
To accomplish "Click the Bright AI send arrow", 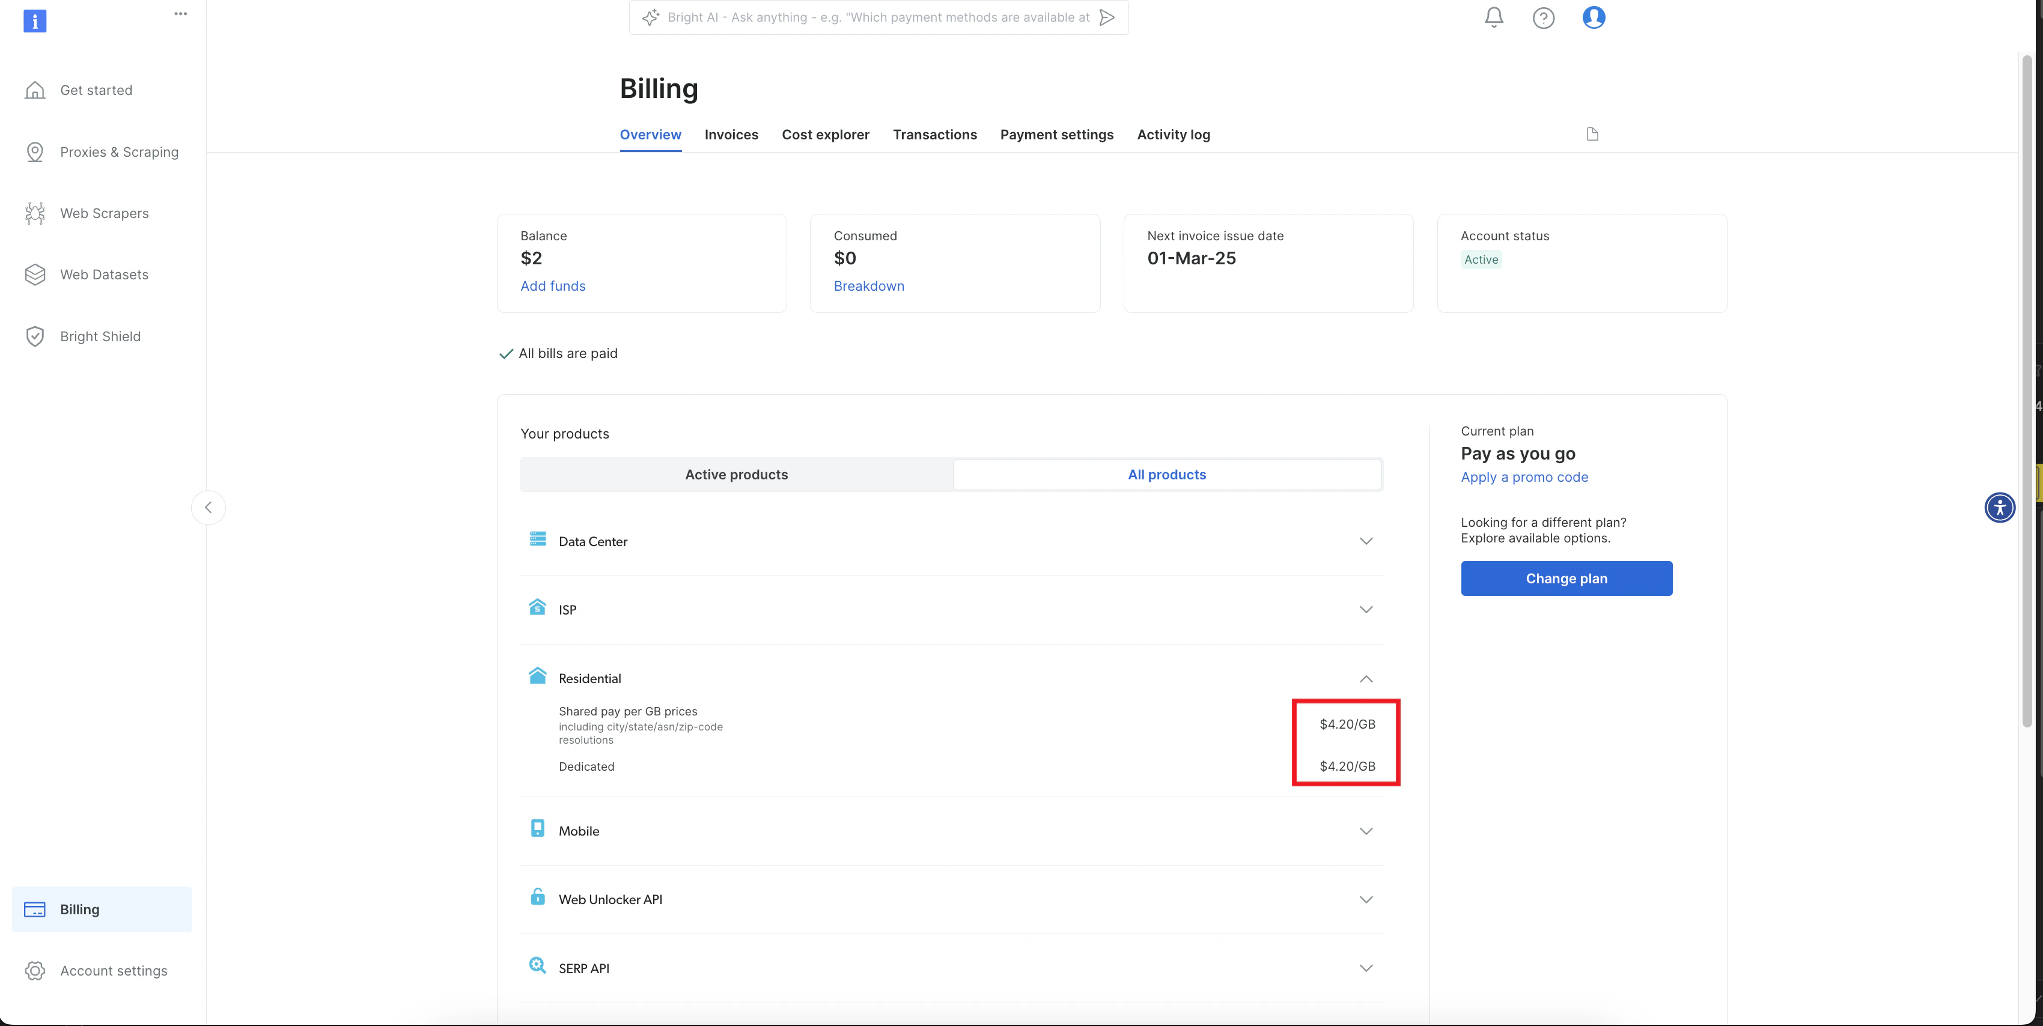I will coord(1107,17).
